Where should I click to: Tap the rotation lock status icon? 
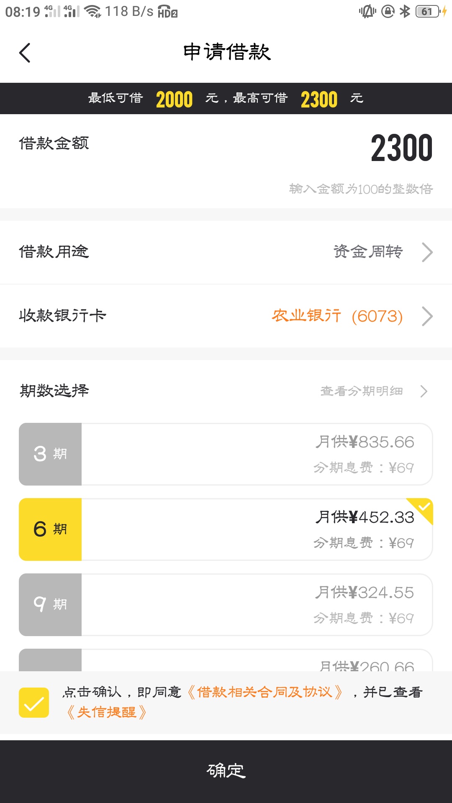388,11
